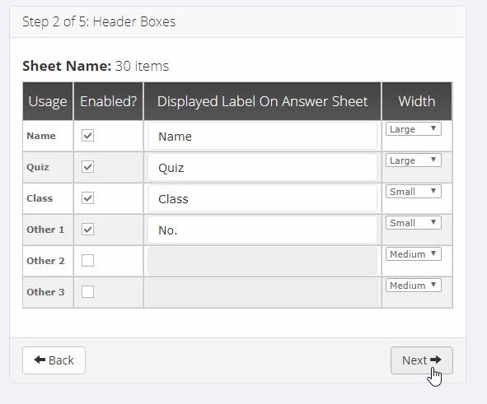Uncheck the Quiz enabled checkbox

87,167
